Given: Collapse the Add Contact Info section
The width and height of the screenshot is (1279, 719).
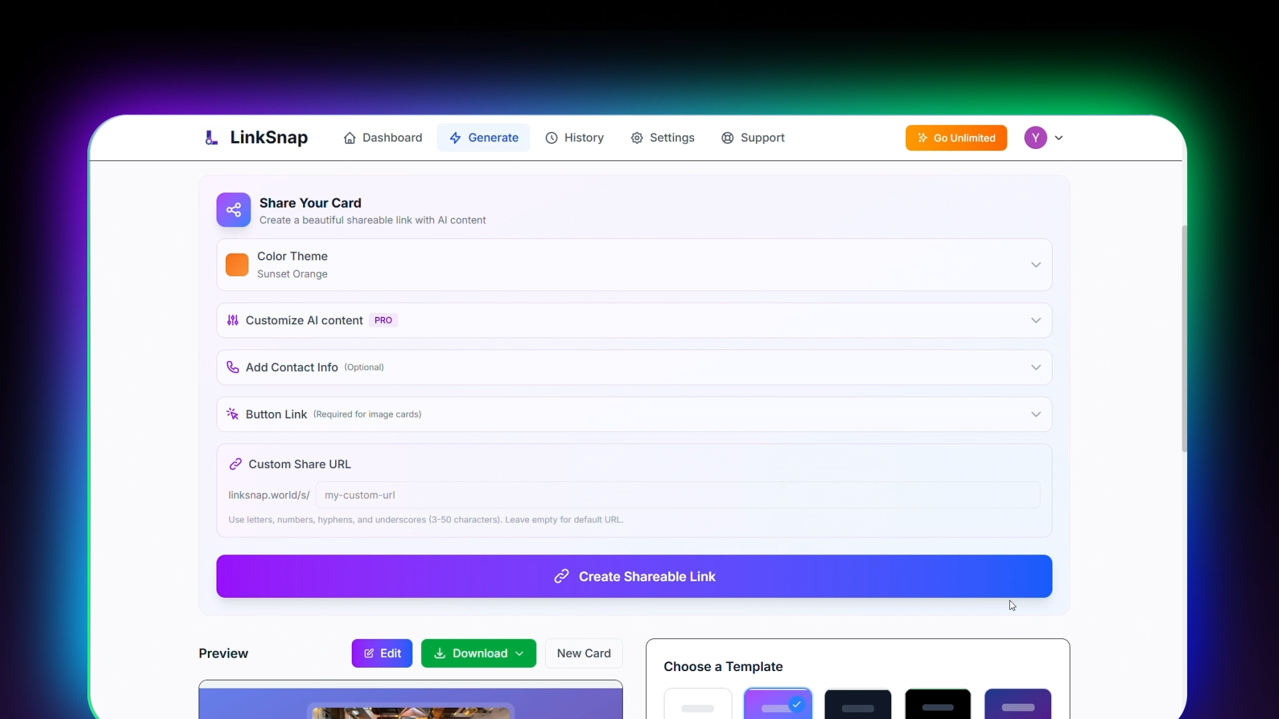Looking at the screenshot, I should (1035, 367).
